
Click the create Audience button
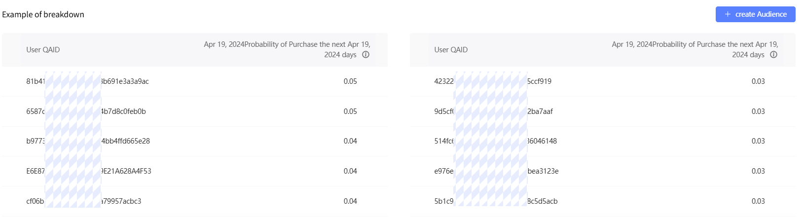(x=755, y=14)
